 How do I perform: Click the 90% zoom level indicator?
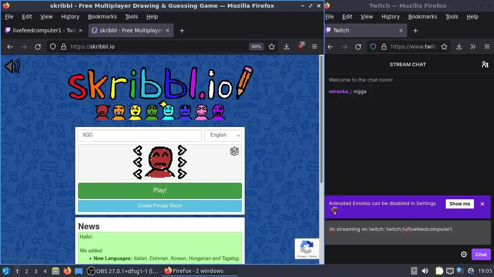(x=256, y=47)
